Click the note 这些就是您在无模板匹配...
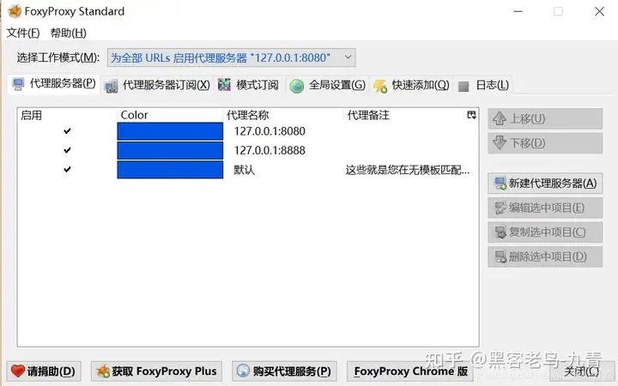 pos(408,170)
